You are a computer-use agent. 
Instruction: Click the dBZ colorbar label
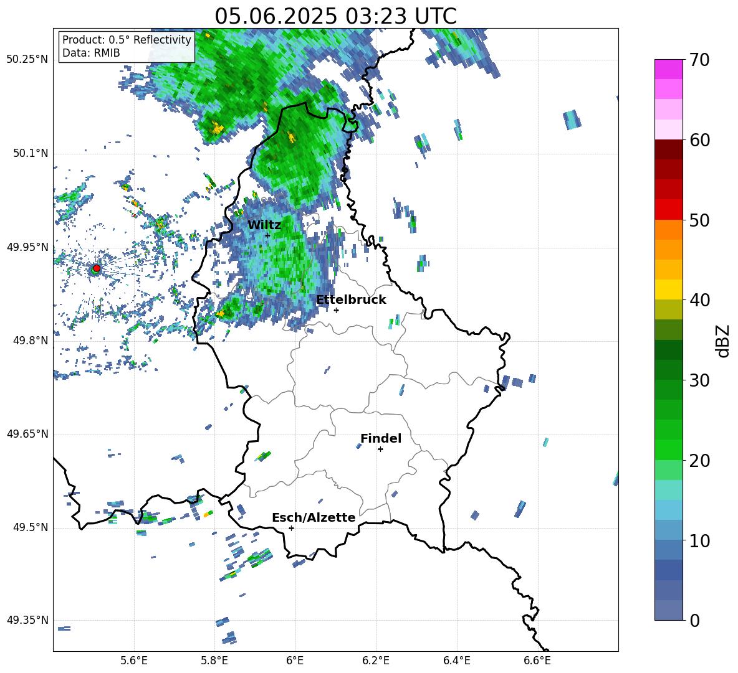tap(724, 341)
